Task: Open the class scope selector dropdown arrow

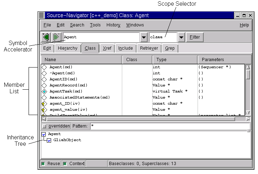Action: point(181,37)
